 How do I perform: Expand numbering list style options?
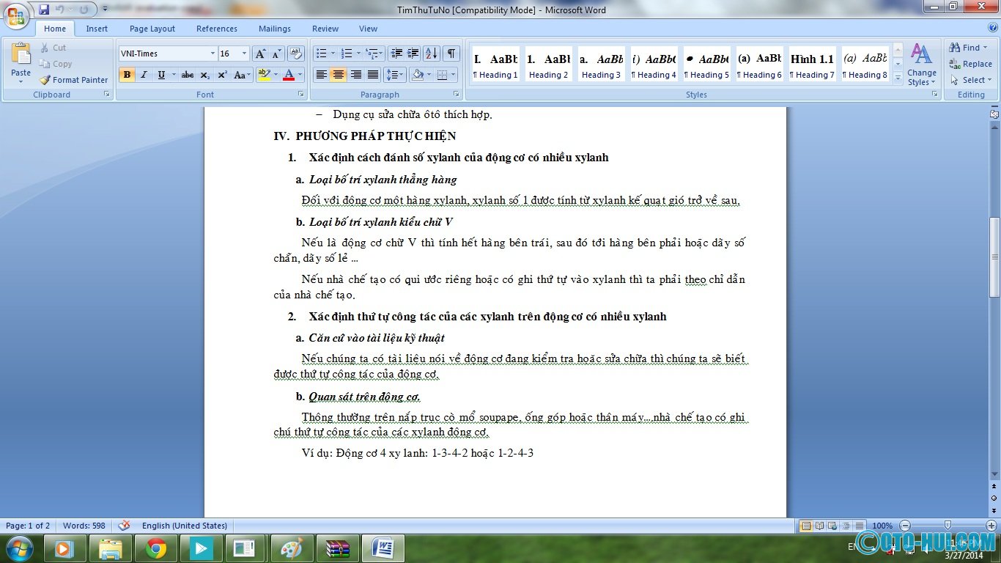click(x=358, y=54)
